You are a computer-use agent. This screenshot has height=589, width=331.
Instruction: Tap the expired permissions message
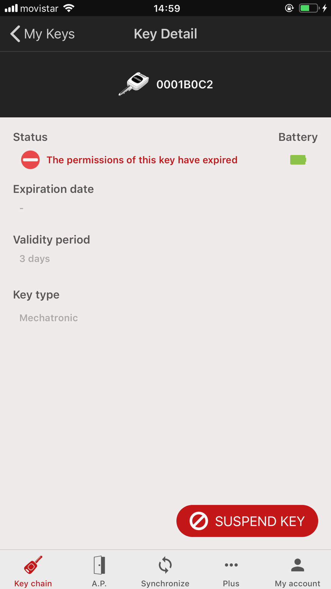coord(142,160)
